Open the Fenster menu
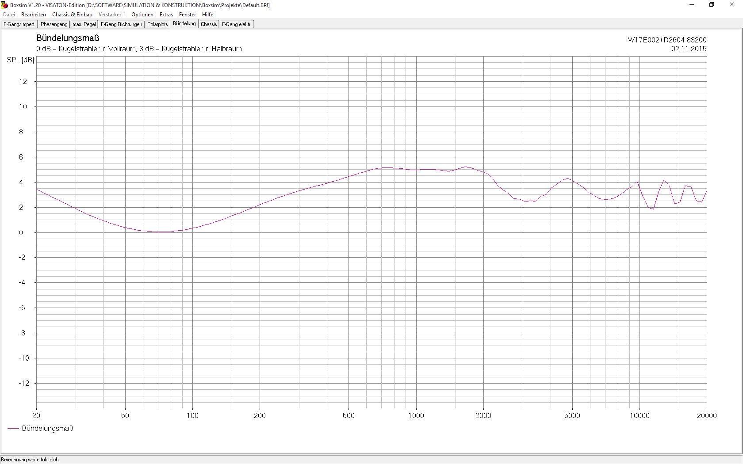This screenshot has width=743, height=464. pyautogui.click(x=187, y=15)
